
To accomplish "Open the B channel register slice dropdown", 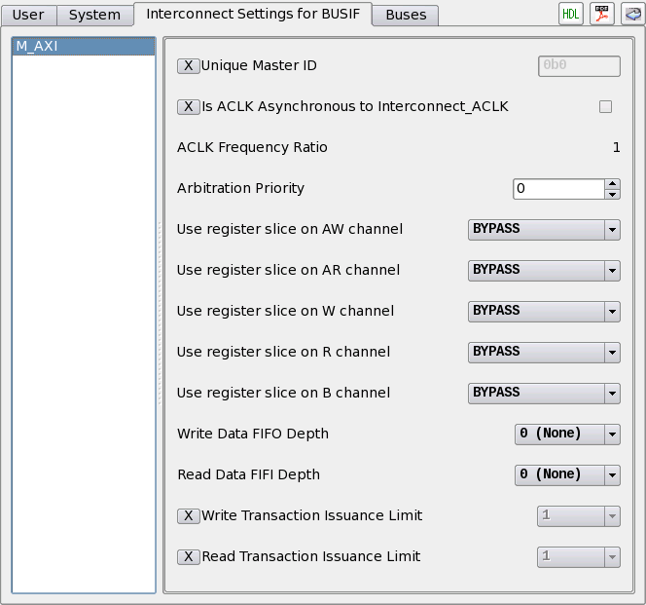I will [x=544, y=393].
